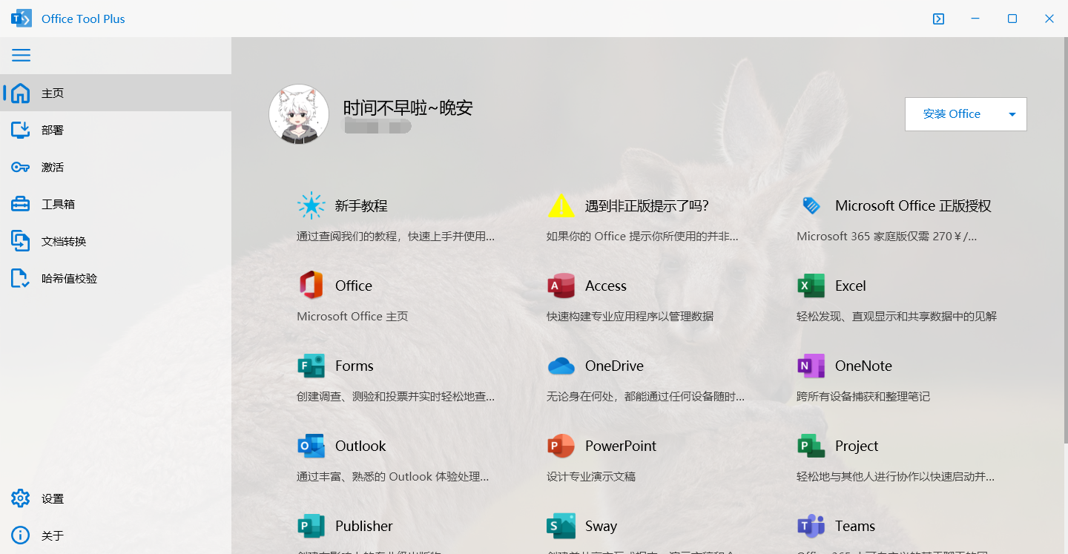Switch to the 部署 deployment page

[53, 129]
